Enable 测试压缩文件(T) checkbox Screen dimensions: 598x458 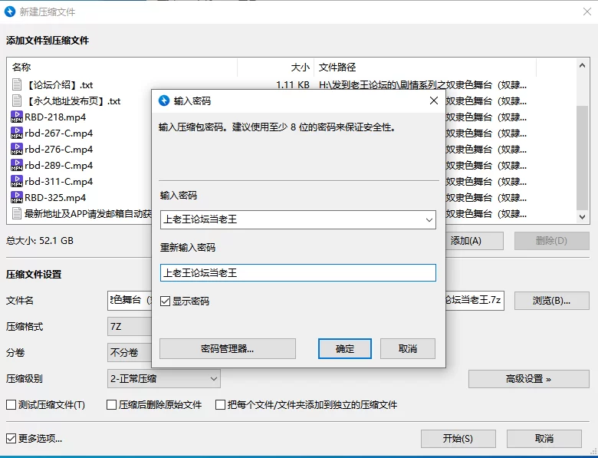(x=11, y=404)
